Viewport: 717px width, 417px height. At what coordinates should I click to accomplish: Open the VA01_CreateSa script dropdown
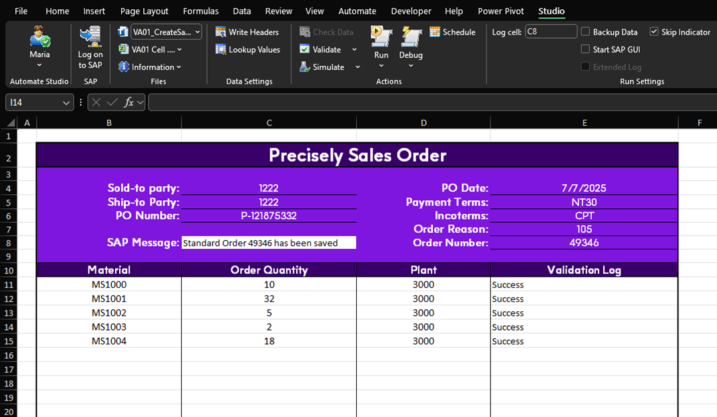(197, 32)
